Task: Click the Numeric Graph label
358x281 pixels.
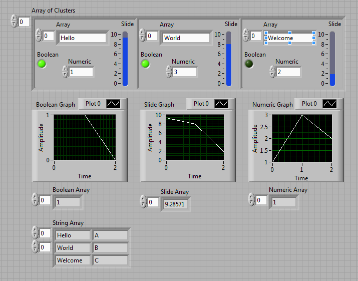Action: coord(272,105)
